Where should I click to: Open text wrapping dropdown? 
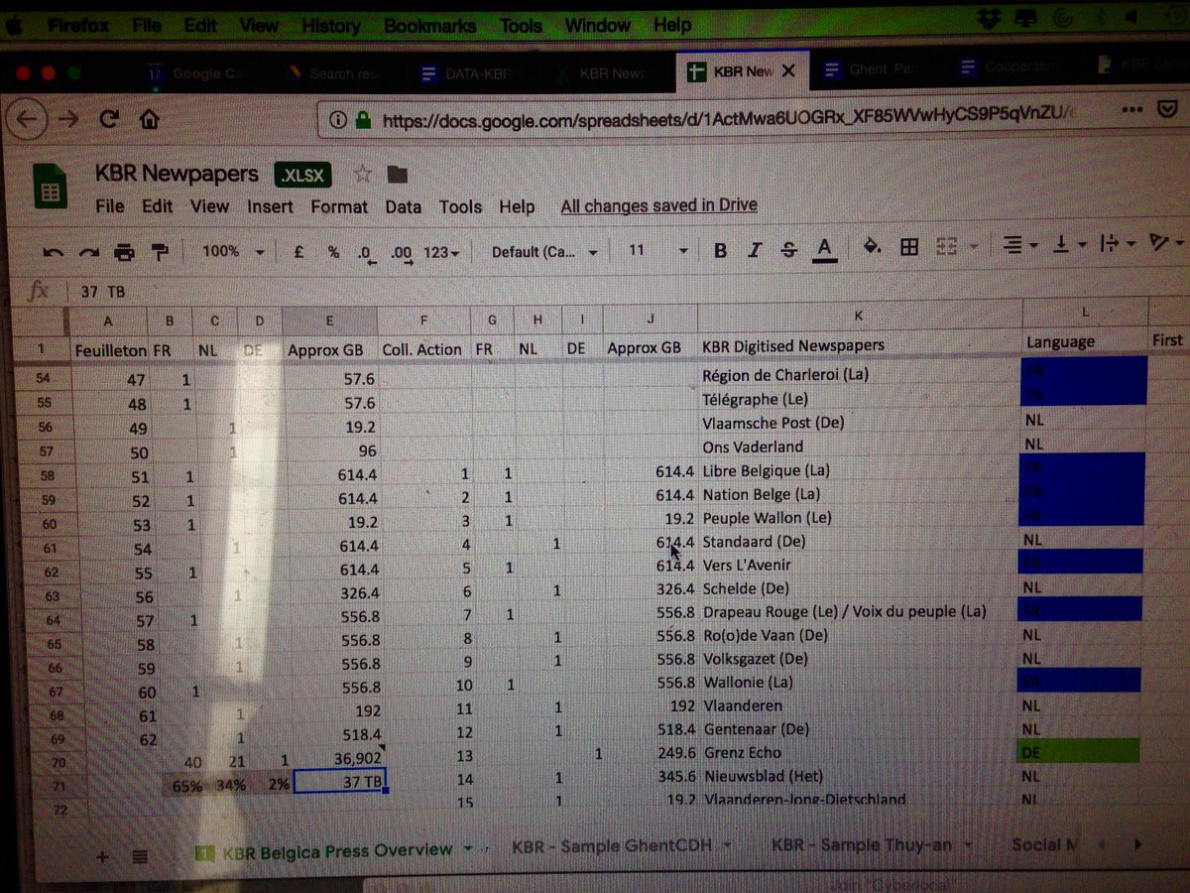[x=1118, y=243]
